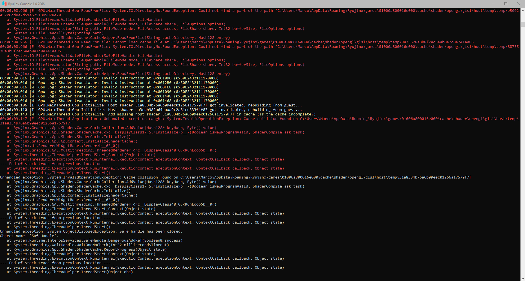Close the Ryujinx Console window
525x281 pixels.
click(x=519, y=4)
